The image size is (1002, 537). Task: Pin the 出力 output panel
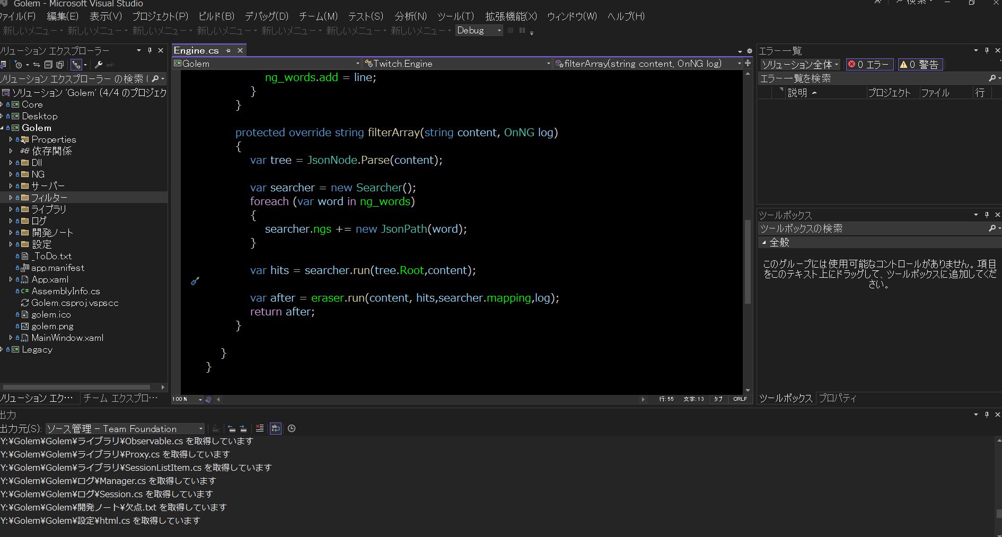tap(987, 415)
